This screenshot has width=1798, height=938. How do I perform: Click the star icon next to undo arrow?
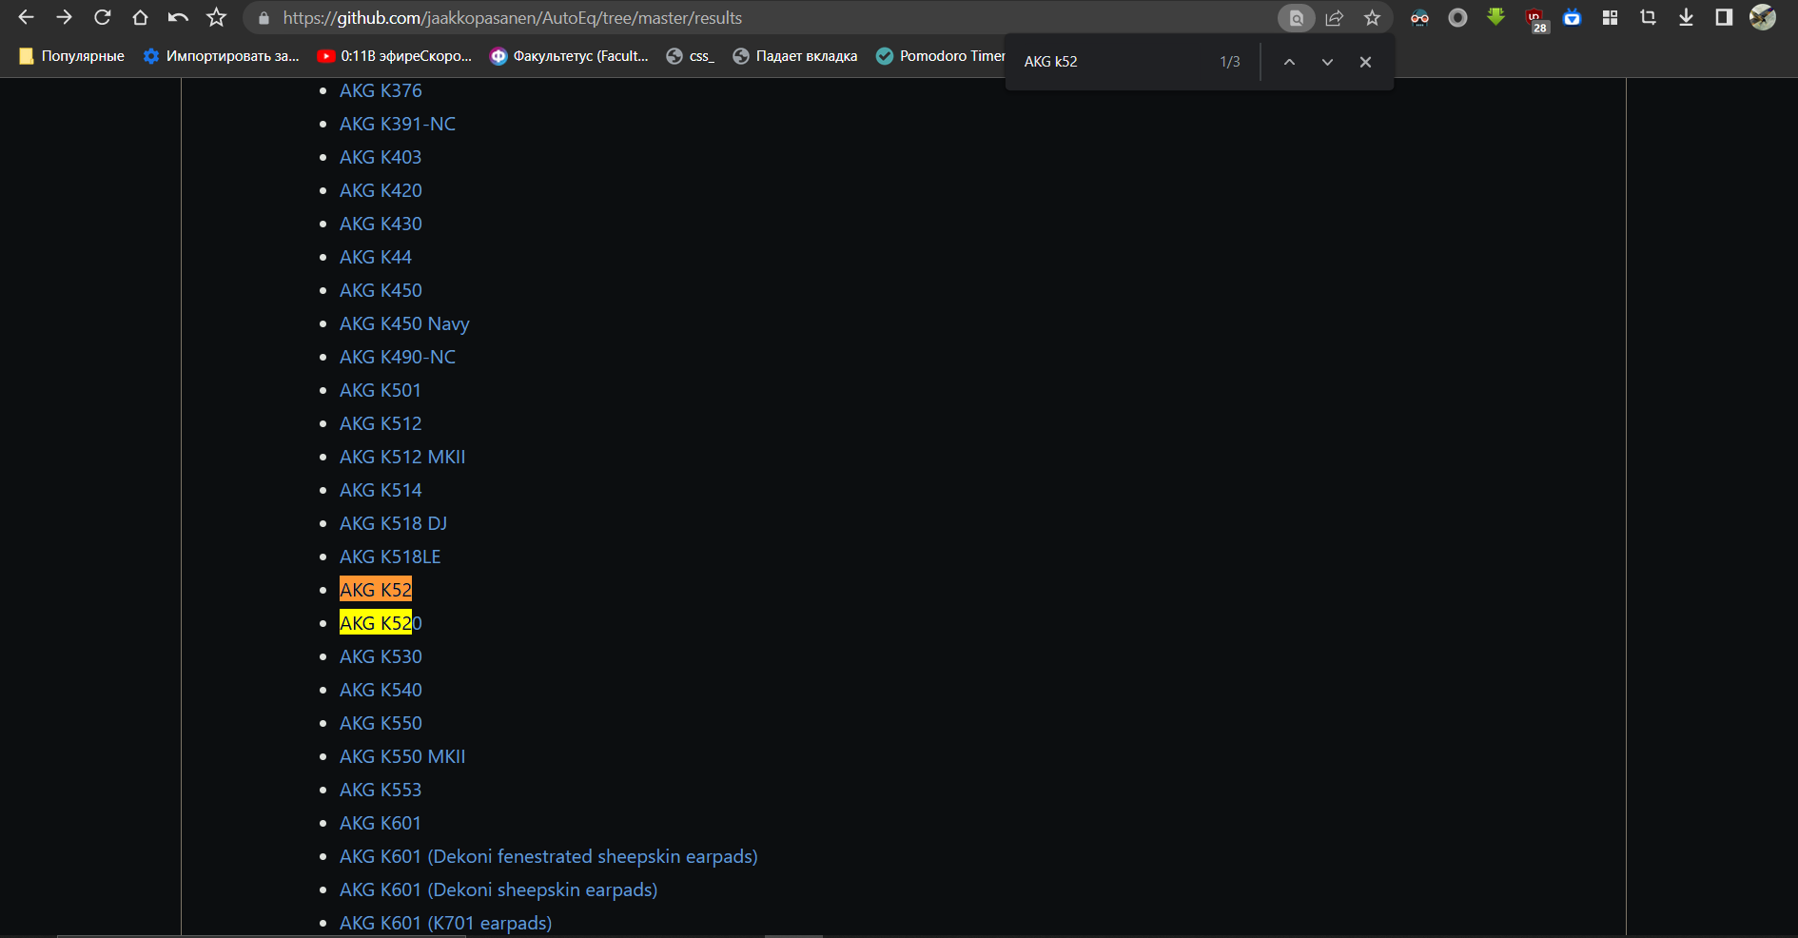(x=217, y=17)
